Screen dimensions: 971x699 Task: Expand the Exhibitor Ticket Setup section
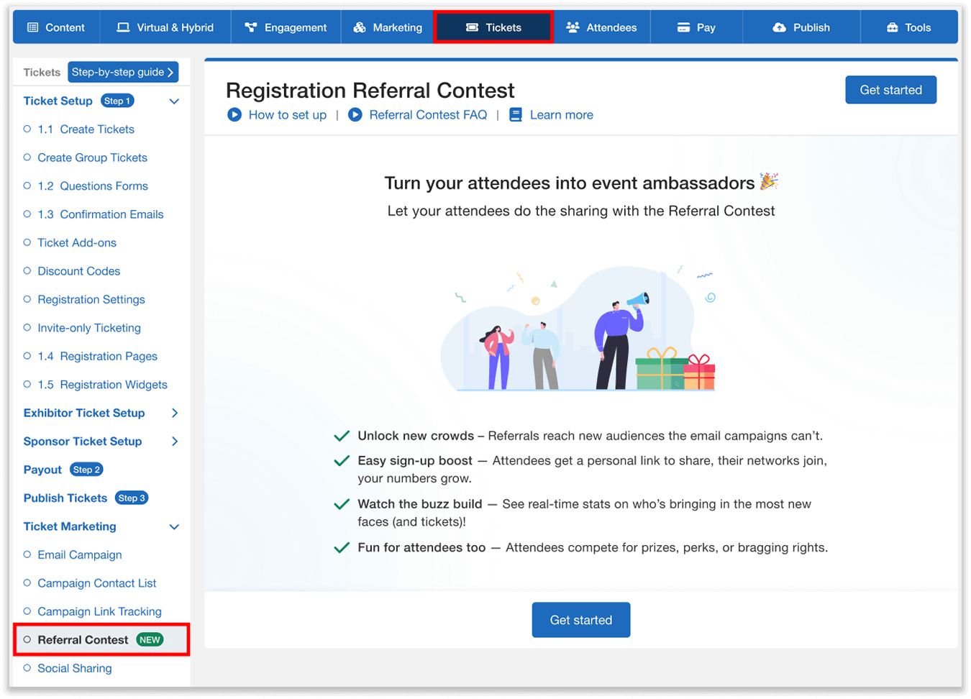tap(174, 413)
